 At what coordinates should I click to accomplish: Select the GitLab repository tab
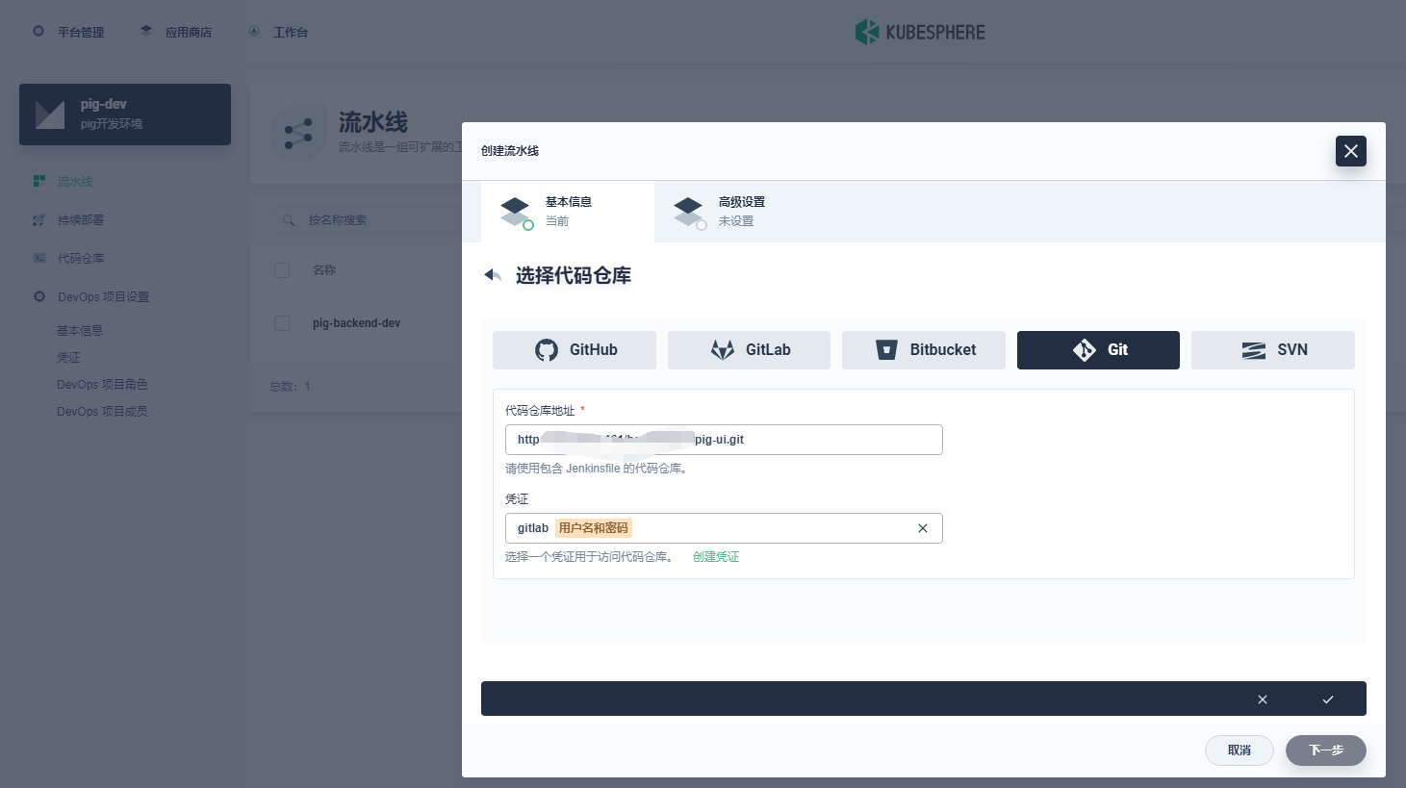pyautogui.click(x=749, y=350)
